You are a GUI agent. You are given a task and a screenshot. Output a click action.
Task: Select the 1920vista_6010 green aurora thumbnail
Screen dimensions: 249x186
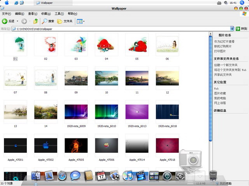[106, 112]
